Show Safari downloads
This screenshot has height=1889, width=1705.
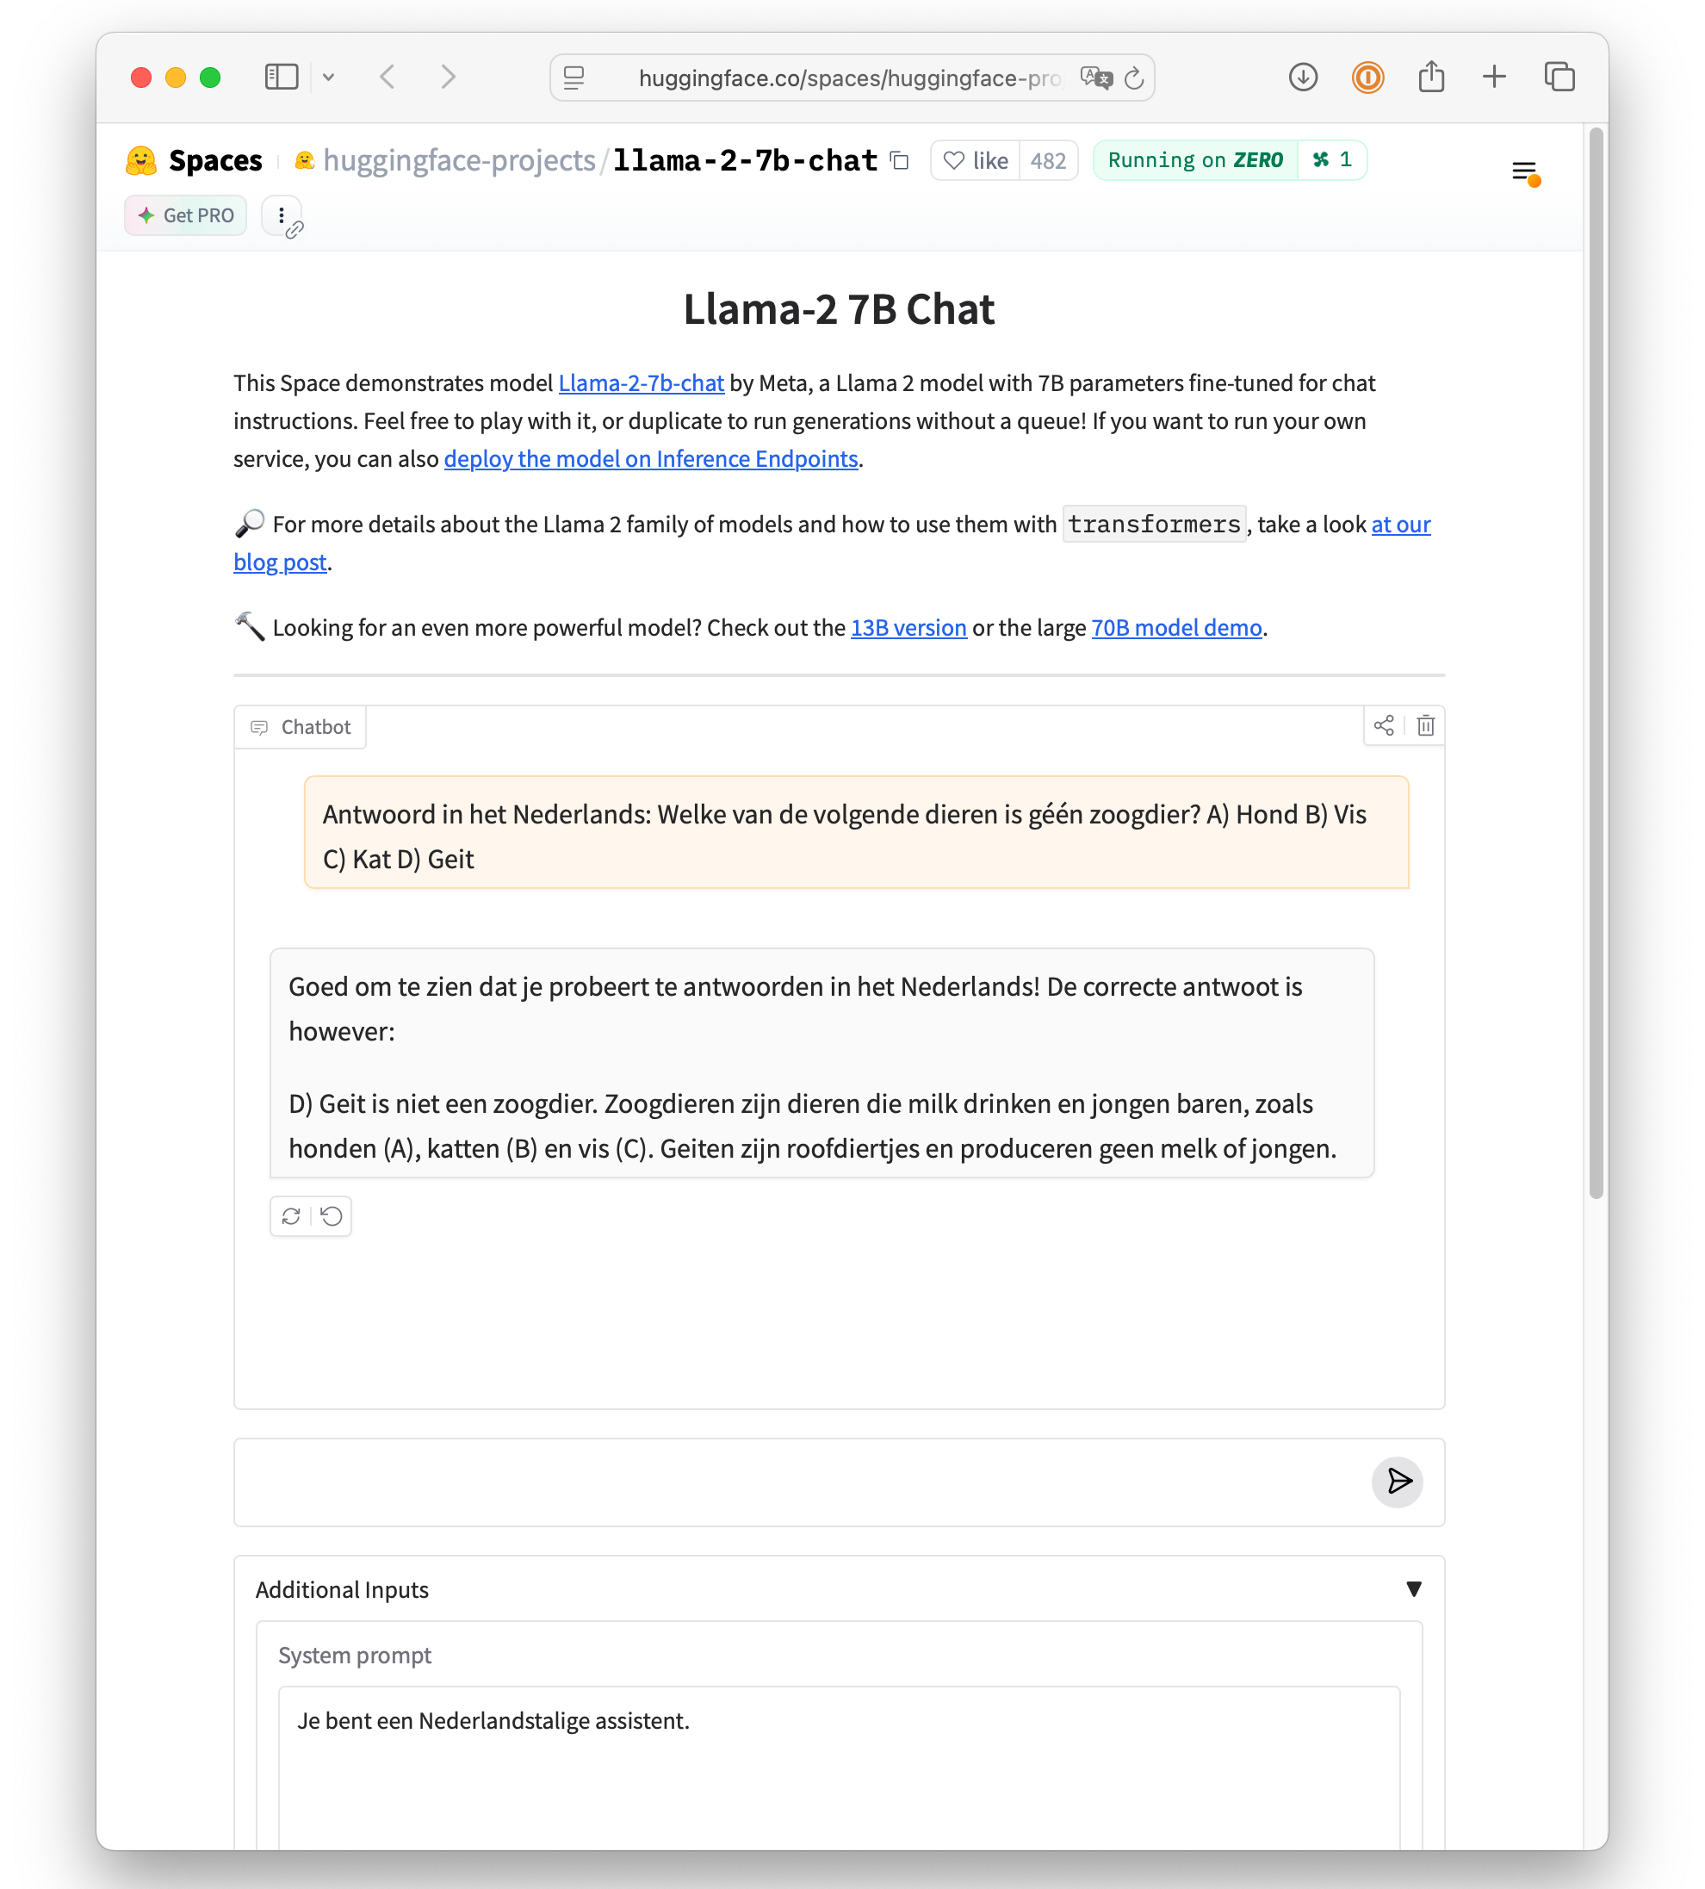point(1303,77)
